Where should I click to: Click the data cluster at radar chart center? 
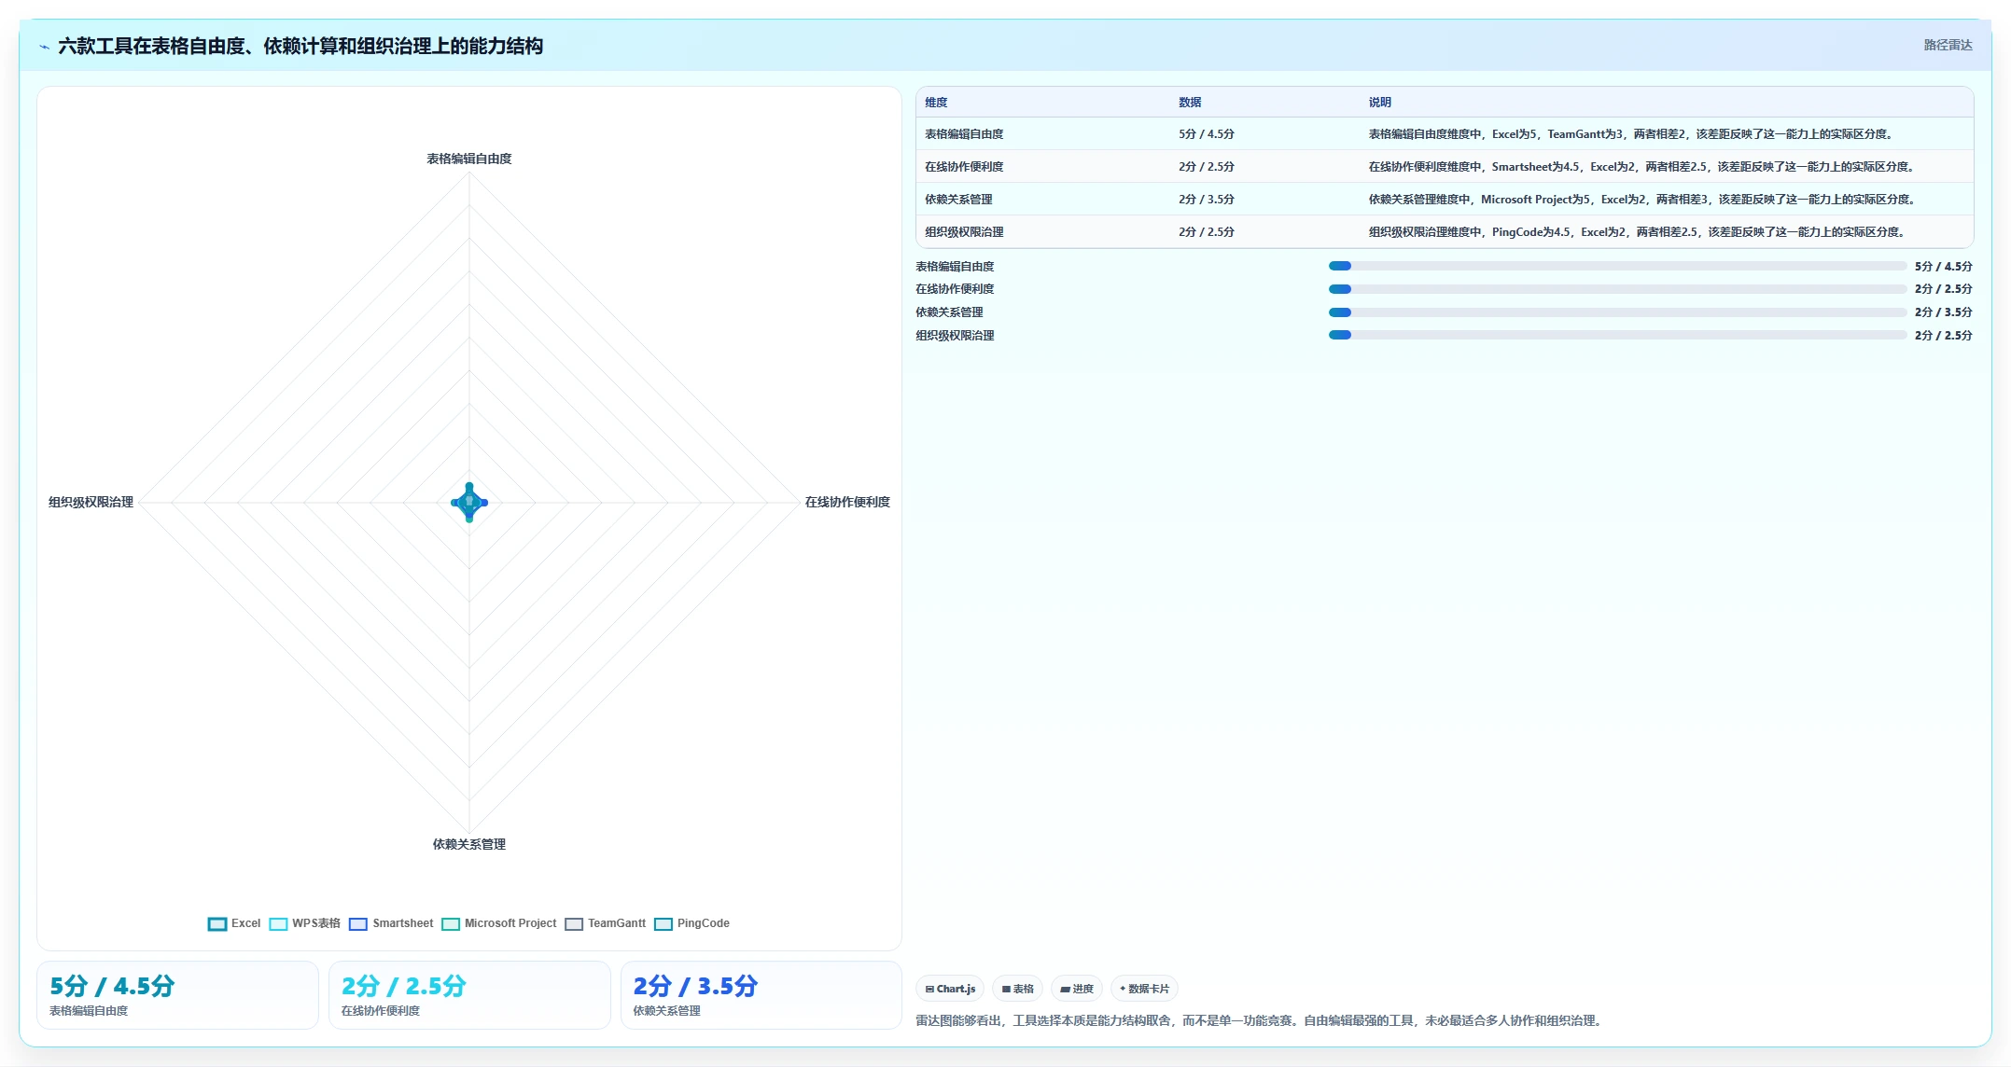(469, 503)
